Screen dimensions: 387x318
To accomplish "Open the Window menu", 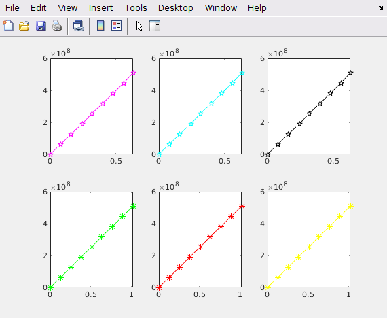I will [221, 8].
